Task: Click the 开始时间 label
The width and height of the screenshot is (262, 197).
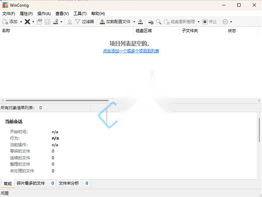Action: click(x=19, y=132)
